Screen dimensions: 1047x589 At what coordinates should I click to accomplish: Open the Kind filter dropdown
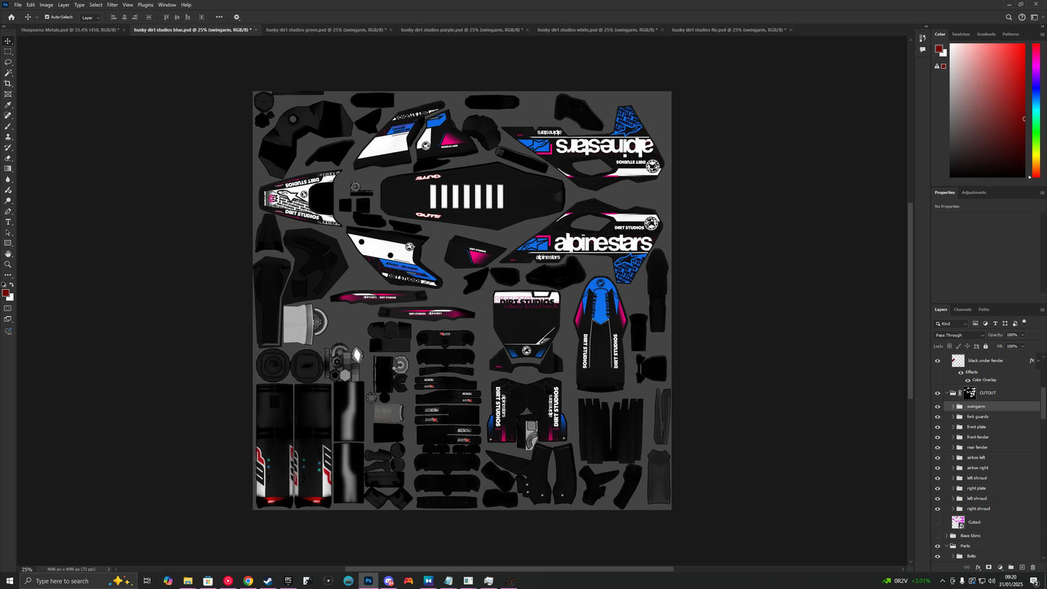[x=951, y=324]
